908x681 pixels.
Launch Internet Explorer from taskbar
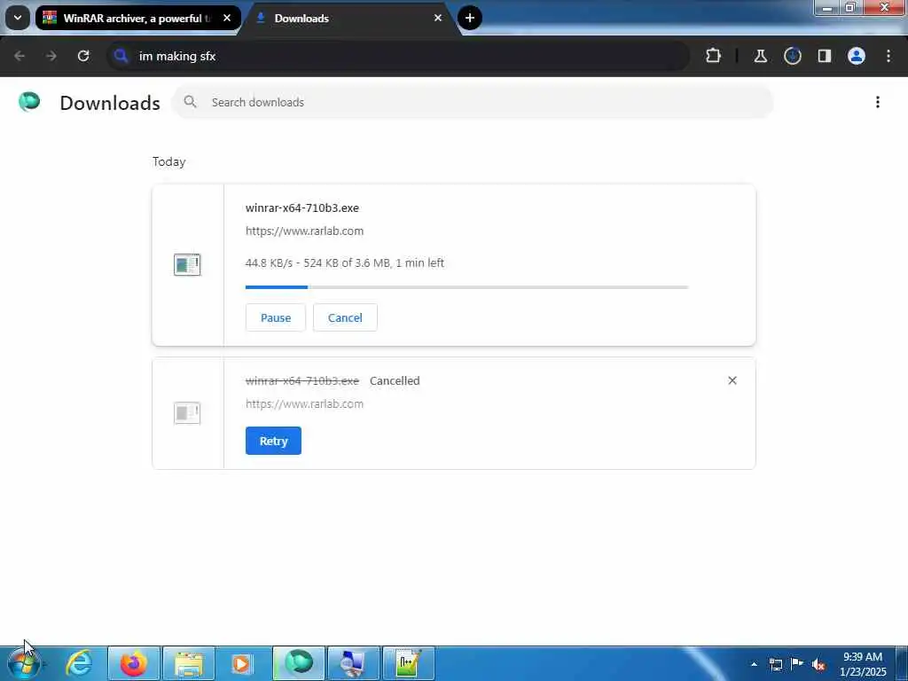coord(79,663)
